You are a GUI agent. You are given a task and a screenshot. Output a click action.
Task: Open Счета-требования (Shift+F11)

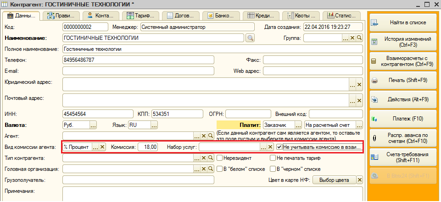click(403, 158)
